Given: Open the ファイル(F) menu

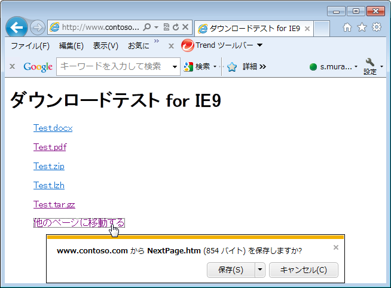Looking at the screenshot, I should (30, 46).
